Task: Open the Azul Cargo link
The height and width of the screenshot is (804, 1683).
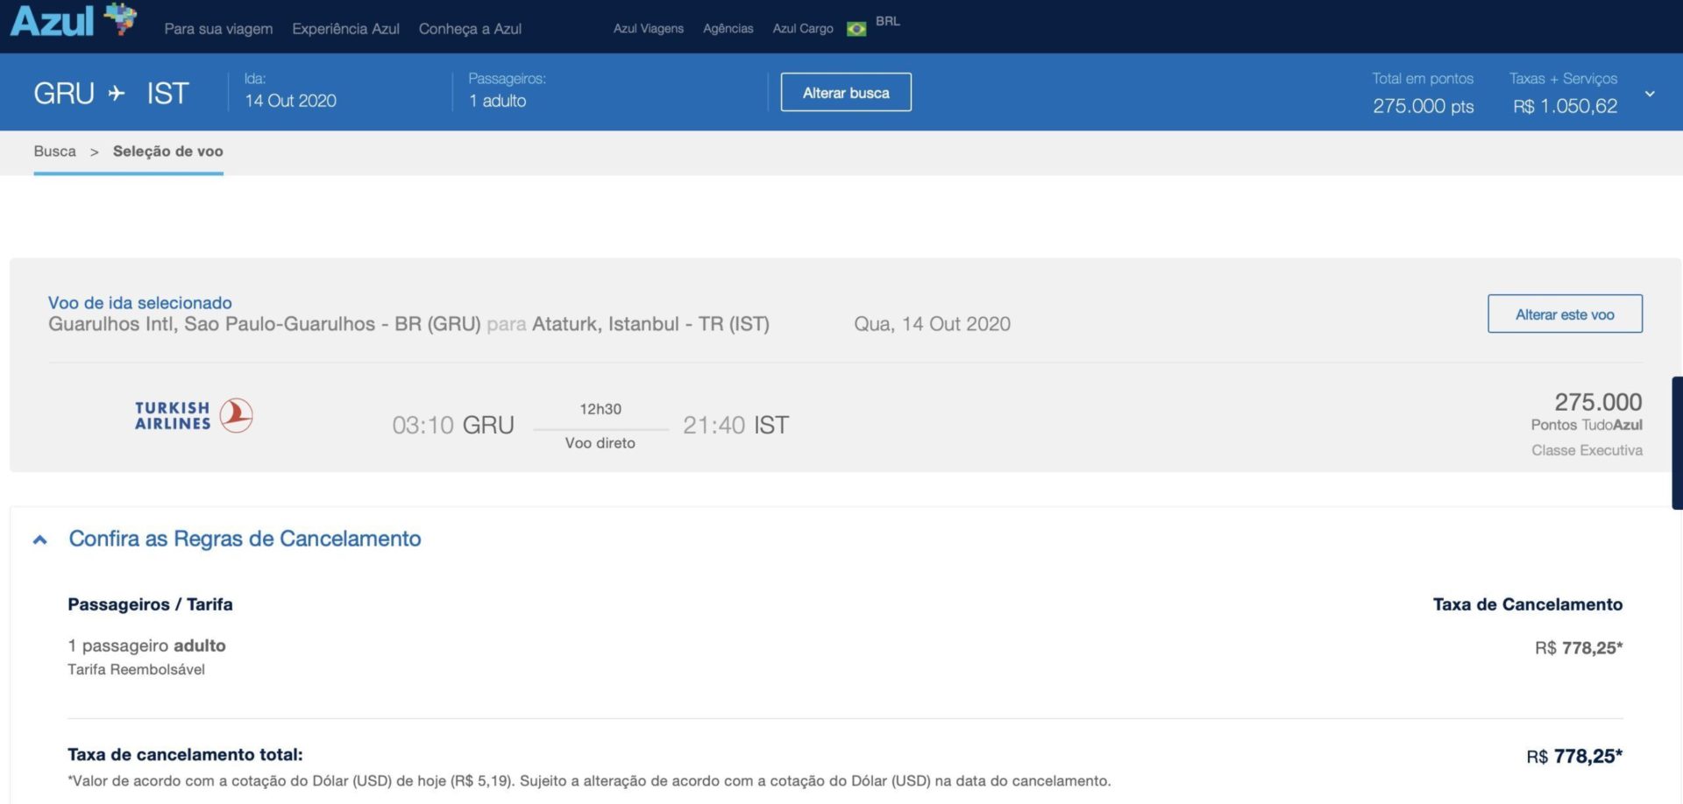Action: pyautogui.click(x=802, y=29)
